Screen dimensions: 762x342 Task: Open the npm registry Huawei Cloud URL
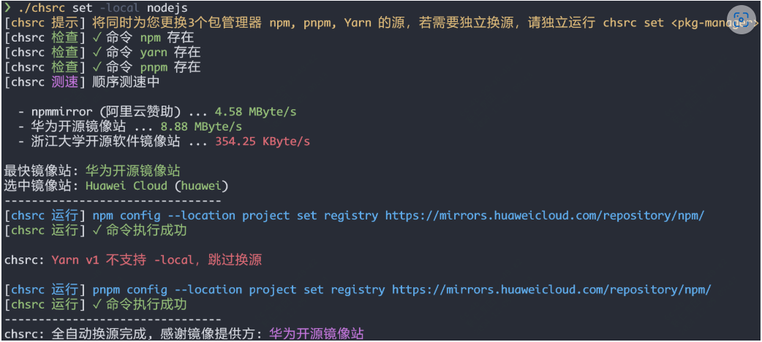[545, 216]
